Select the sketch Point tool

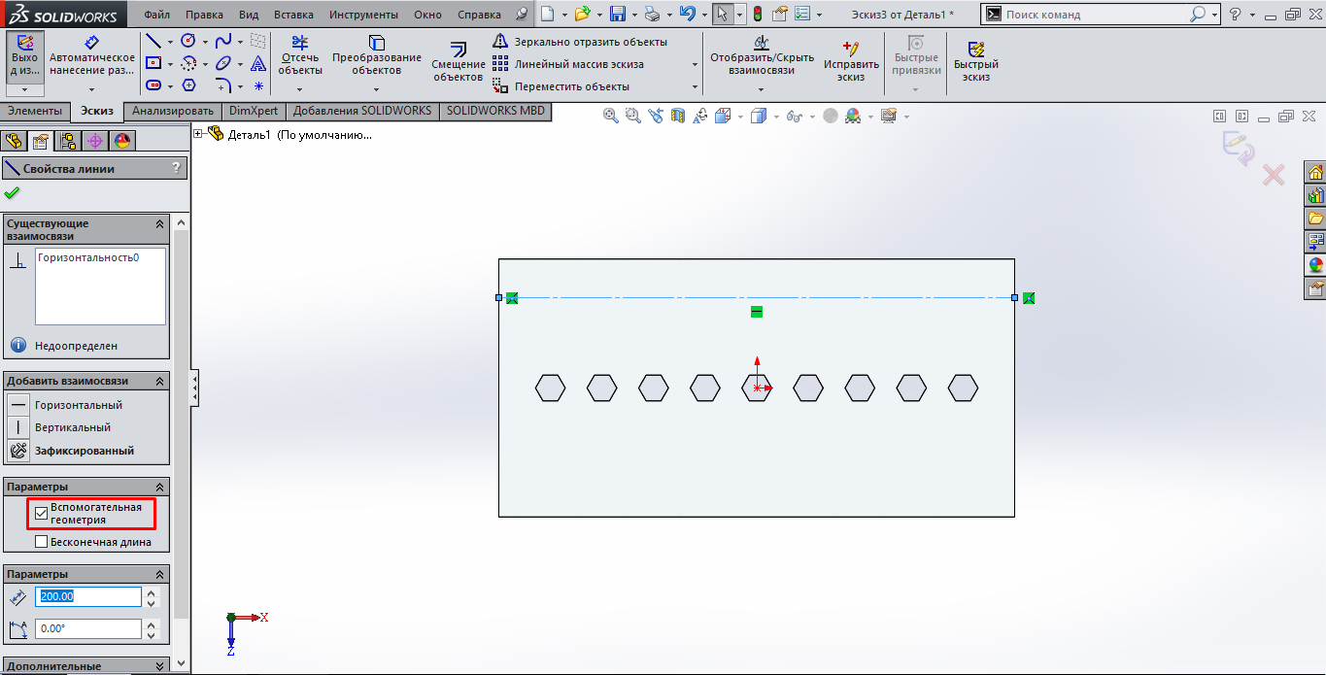(258, 85)
